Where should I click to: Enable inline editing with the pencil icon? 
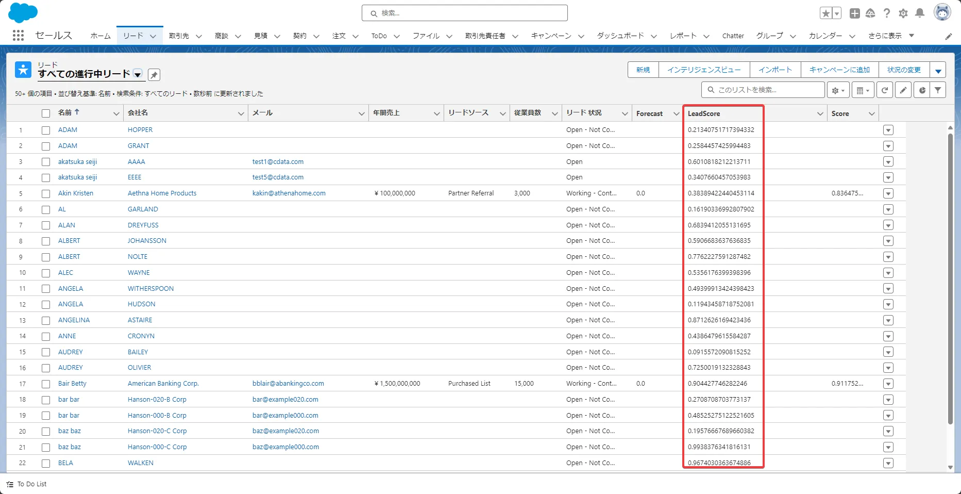(x=903, y=90)
